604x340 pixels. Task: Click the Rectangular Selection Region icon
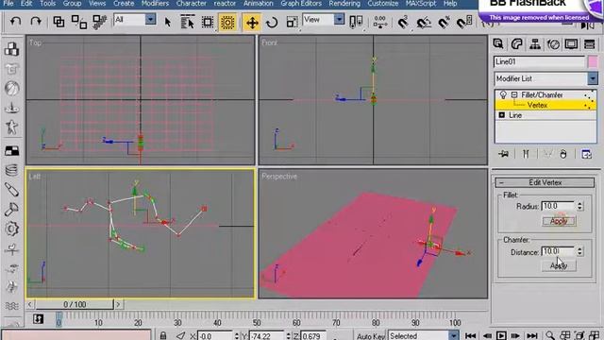pyautogui.click(x=208, y=22)
